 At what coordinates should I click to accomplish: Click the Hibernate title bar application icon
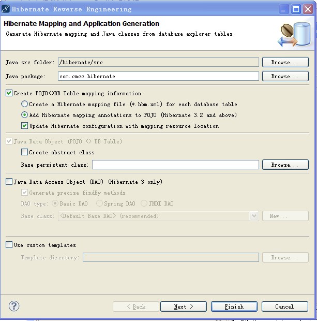point(5,9)
